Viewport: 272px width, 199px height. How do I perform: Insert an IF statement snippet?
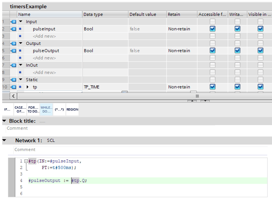point(7,110)
